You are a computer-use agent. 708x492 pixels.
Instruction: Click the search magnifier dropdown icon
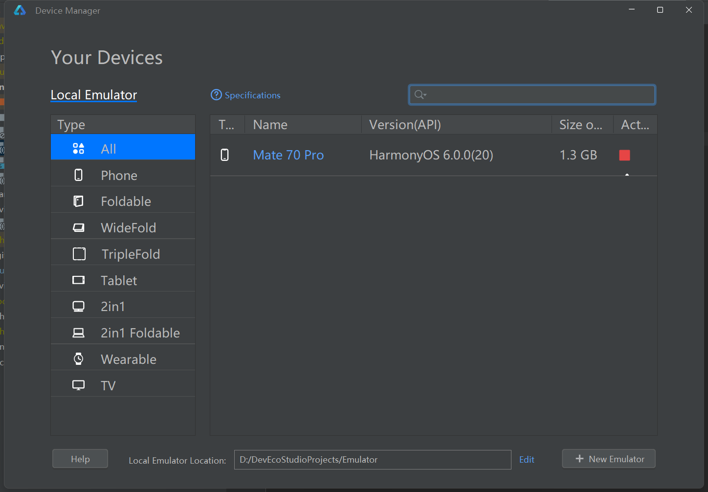[x=420, y=94]
